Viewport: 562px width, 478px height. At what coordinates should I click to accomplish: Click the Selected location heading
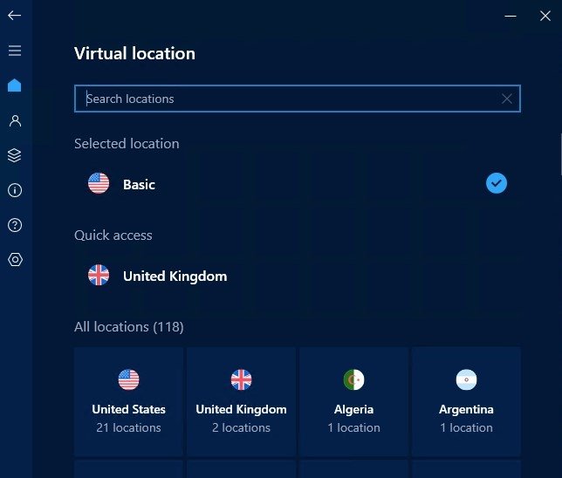(x=127, y=143)
